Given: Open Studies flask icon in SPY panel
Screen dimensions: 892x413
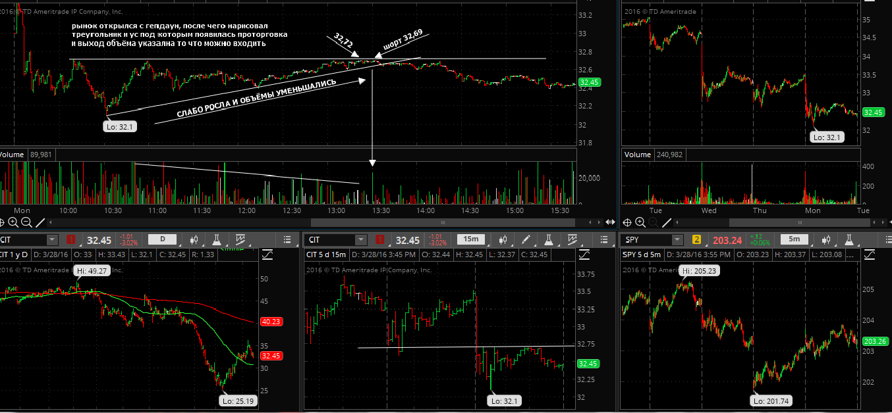Looking at the screenshot, I should click(x=849, y=240).
